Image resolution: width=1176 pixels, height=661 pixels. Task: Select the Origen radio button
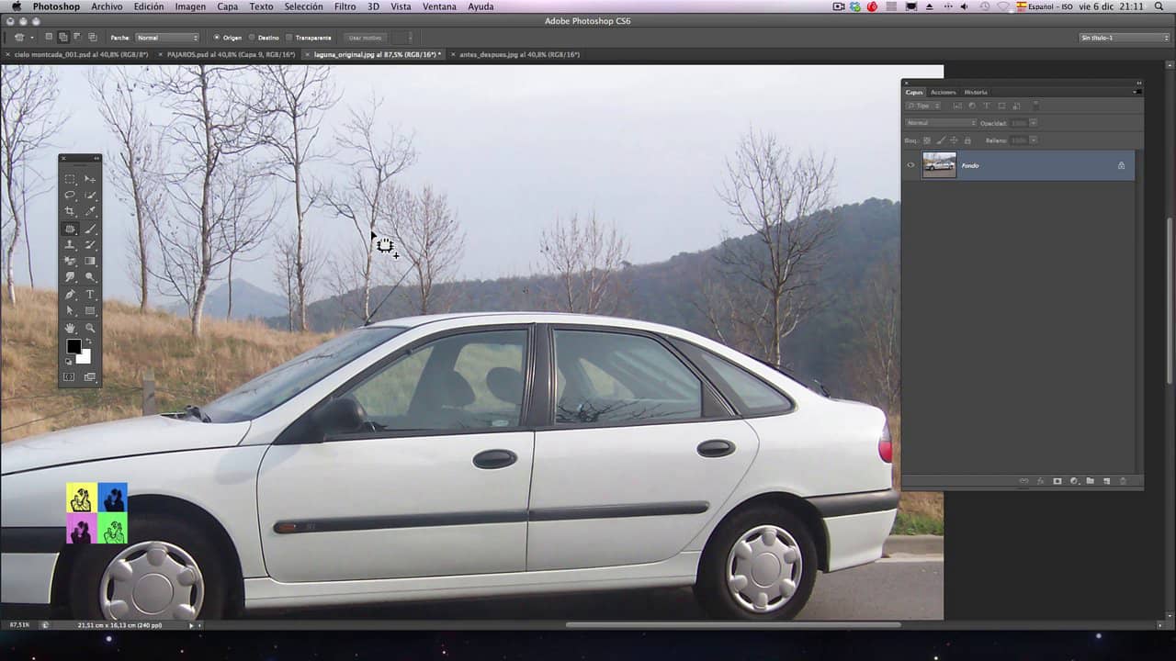[217, 38]
